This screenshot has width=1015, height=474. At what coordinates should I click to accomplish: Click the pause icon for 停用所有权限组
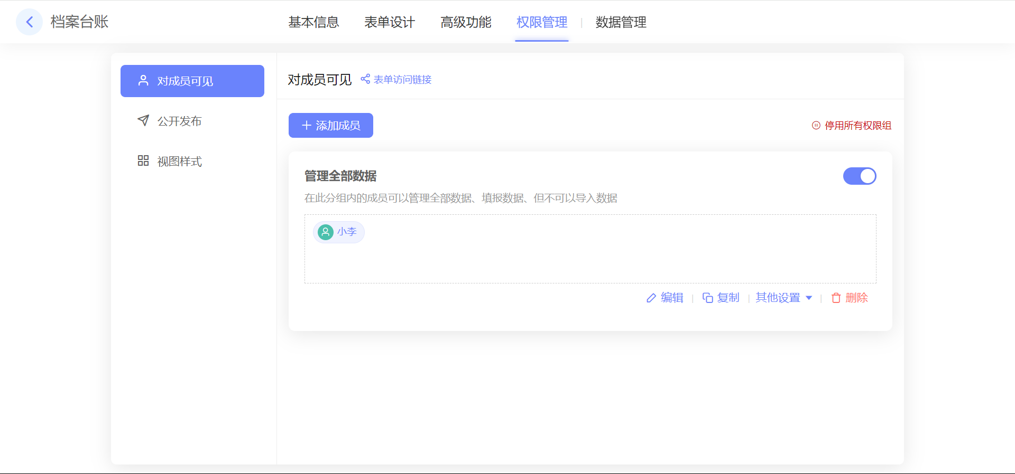tap(816, 126)
